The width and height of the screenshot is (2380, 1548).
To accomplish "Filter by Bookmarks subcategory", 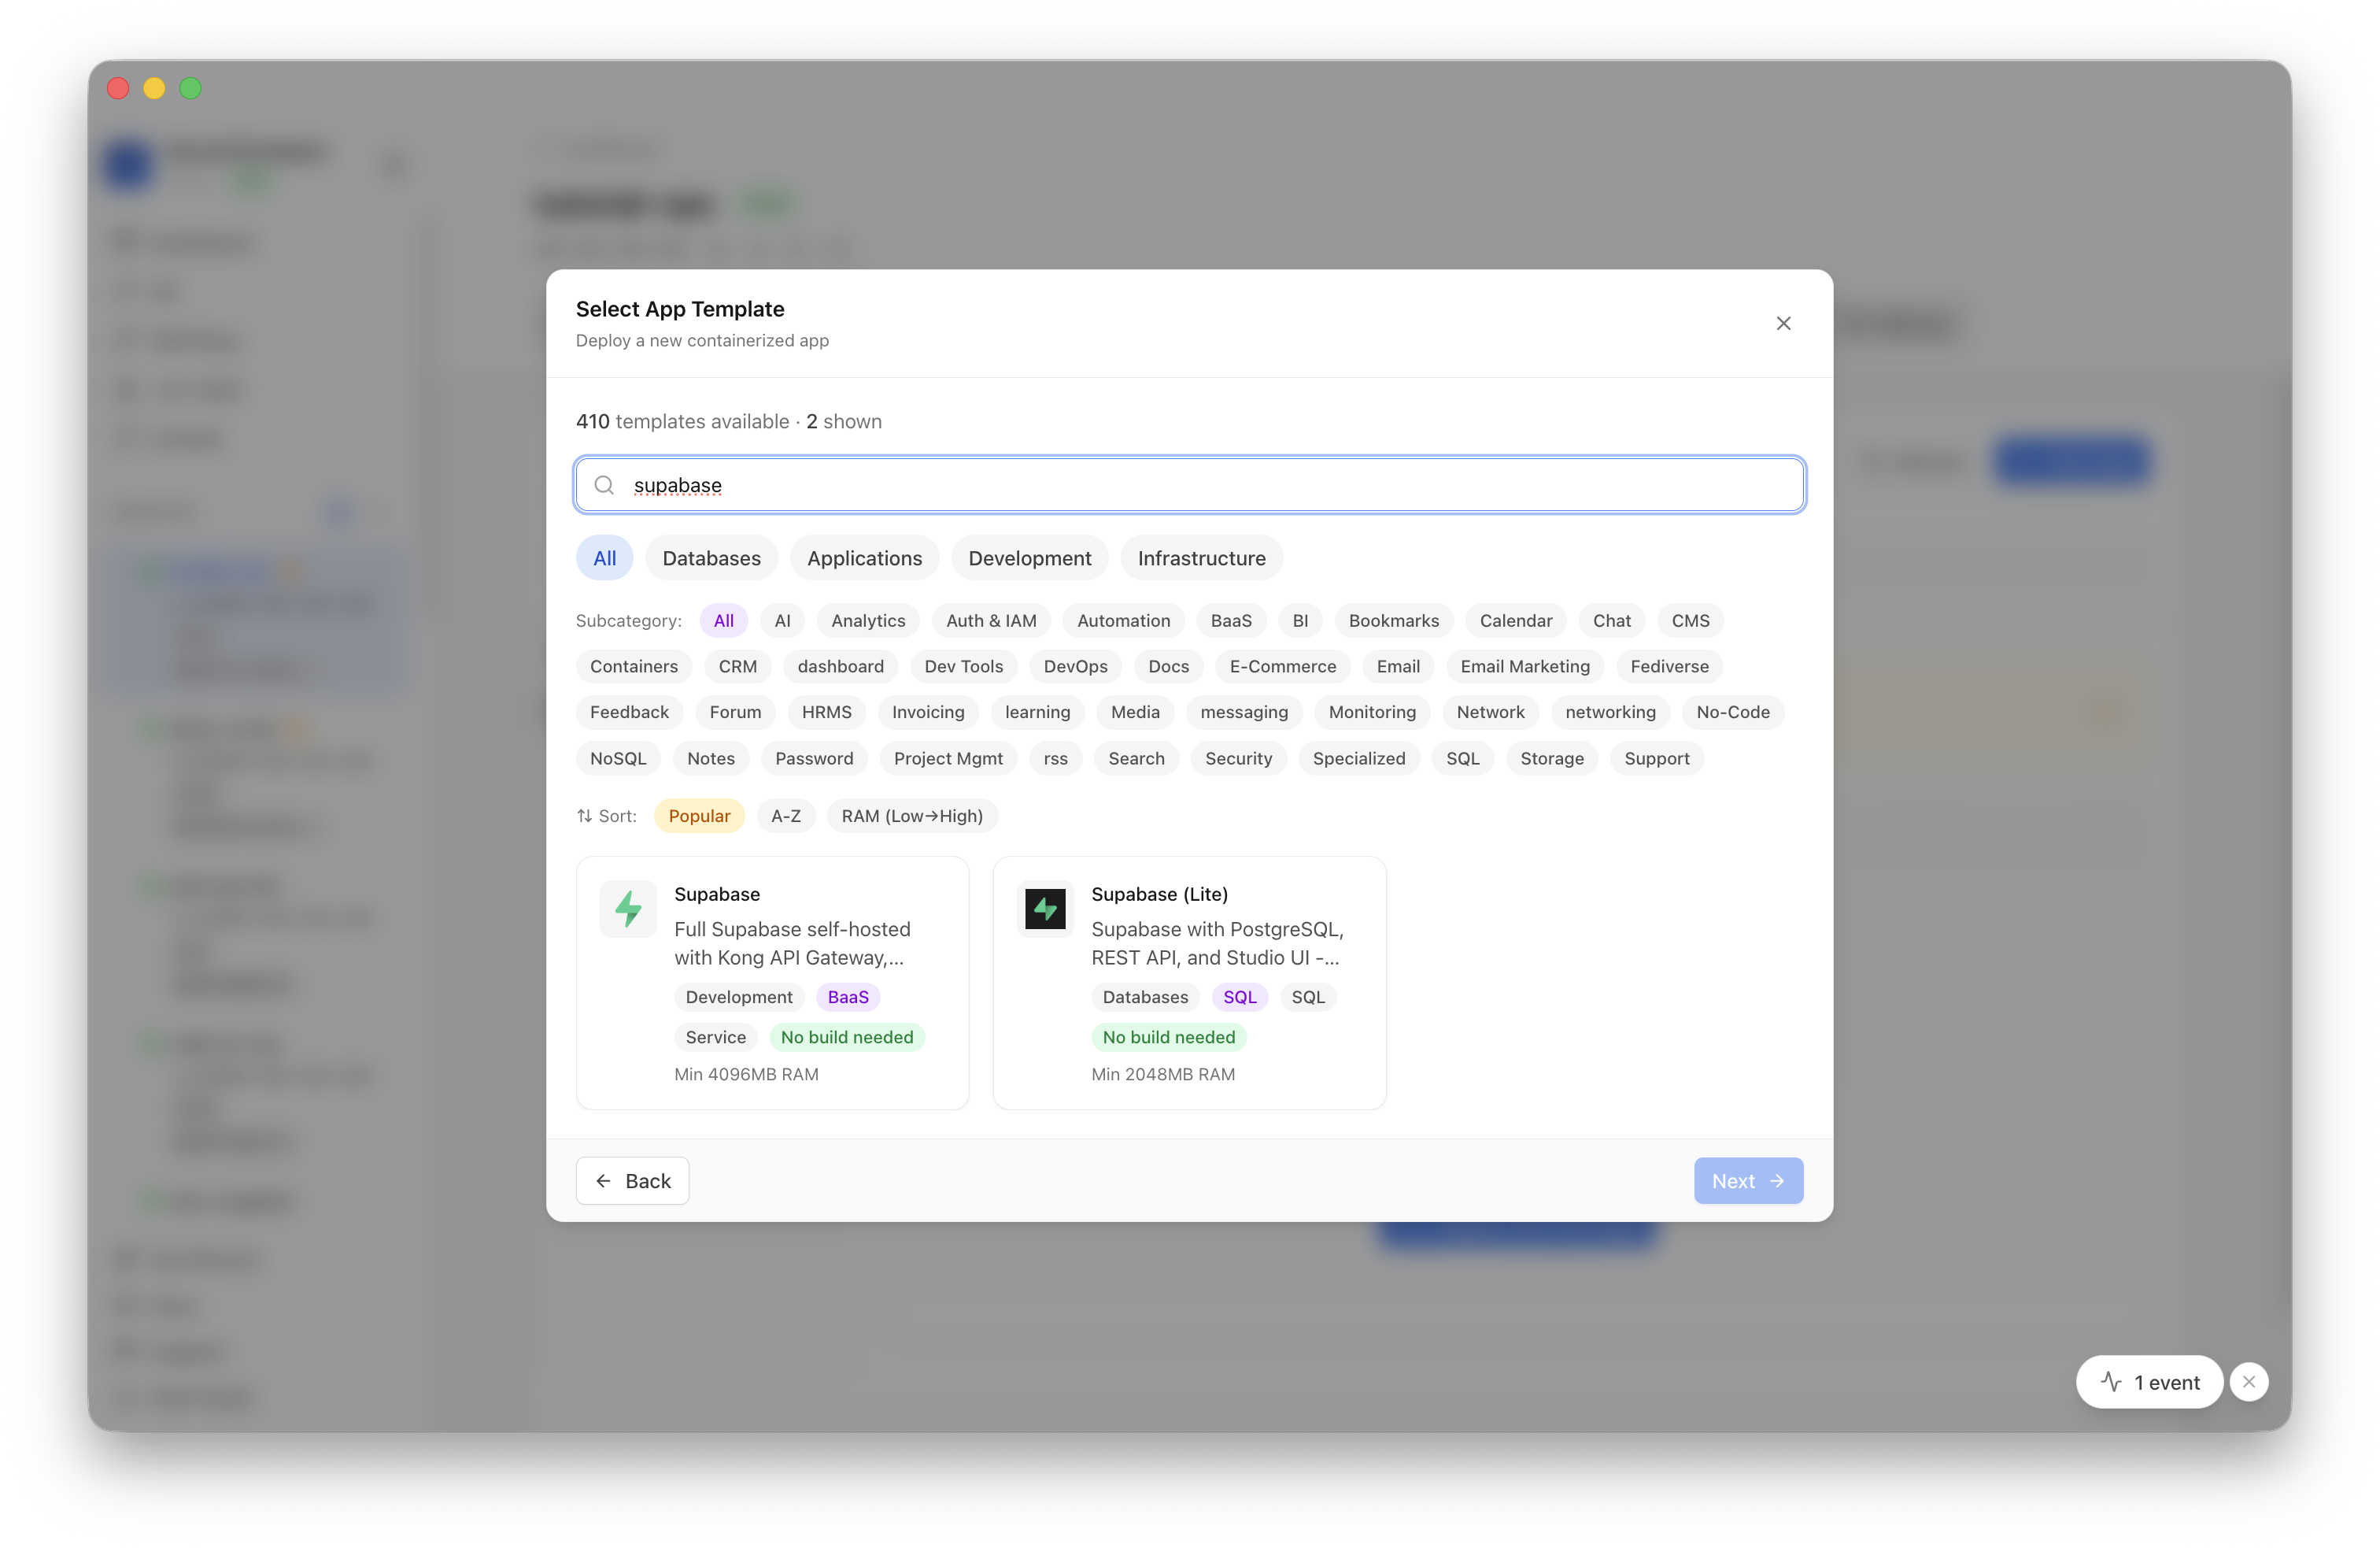I will coord(1393,620).
